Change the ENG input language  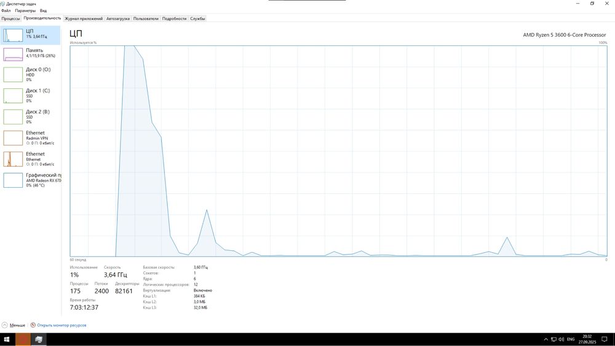(571, 339)
